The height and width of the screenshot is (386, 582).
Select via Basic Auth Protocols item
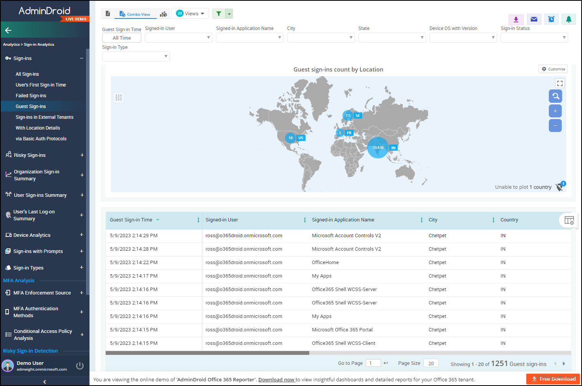coord(41,139)
